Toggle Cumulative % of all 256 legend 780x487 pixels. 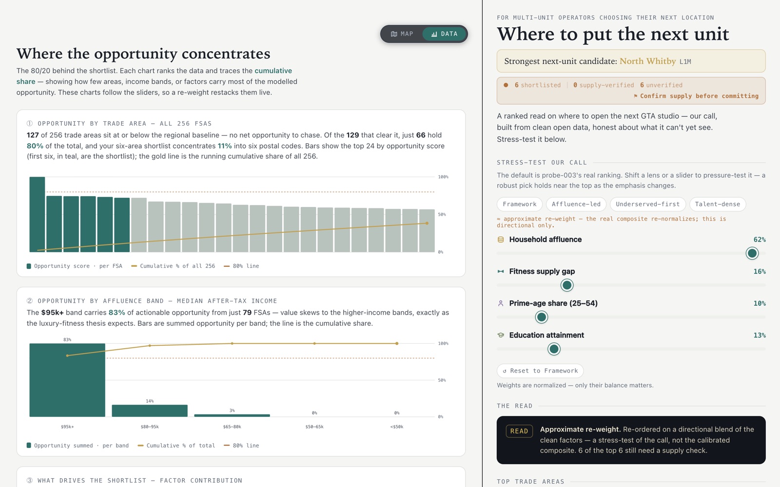tap(173, 266)
